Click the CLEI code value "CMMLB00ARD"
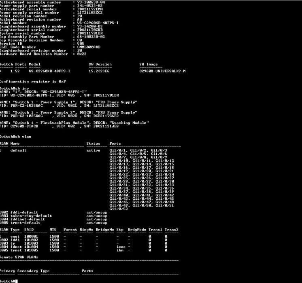This screenshot has width=302, height=283. (89, 47)
